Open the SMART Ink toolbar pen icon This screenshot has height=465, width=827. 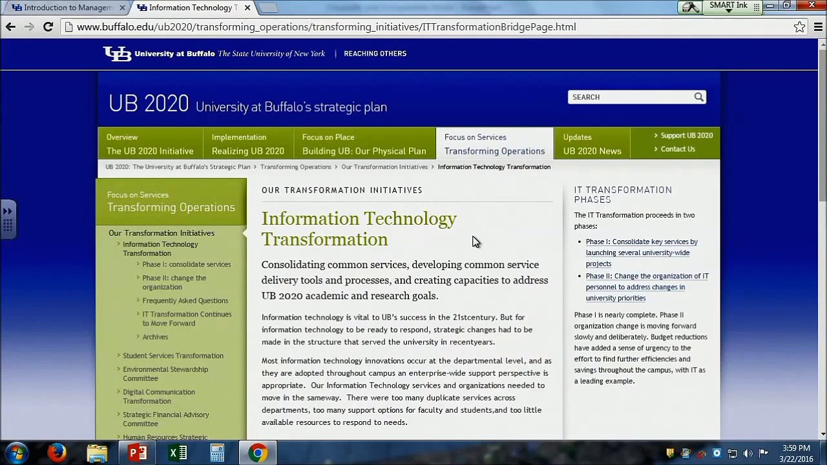point(691,7)
